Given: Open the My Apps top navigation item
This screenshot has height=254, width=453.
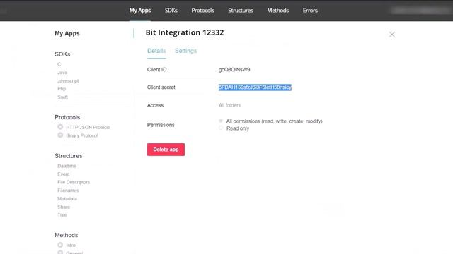Looking at the screenshot, I should [140, 11].
